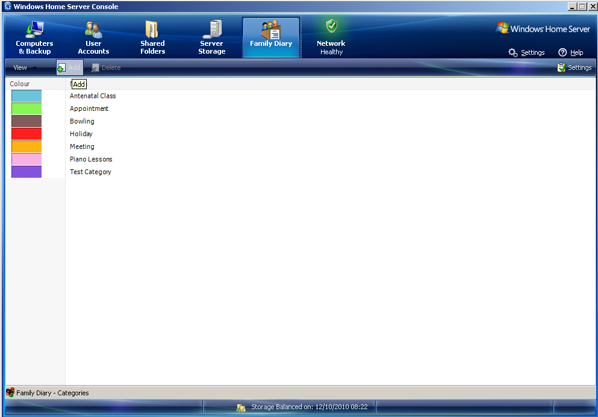This screenshot has height=417, width=598.
Task: Click the Delete toolbar button text
Action: coord(111,67)
